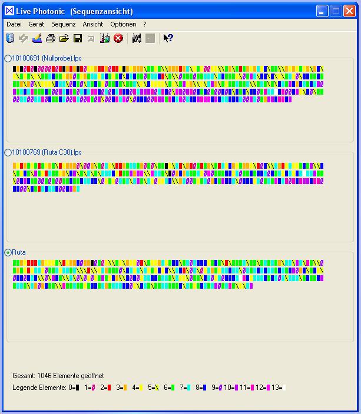The height and width of the screenshot is (414, 361).
Task: Select the Ruta sequence radio button
Action: (x=8, y=252)
